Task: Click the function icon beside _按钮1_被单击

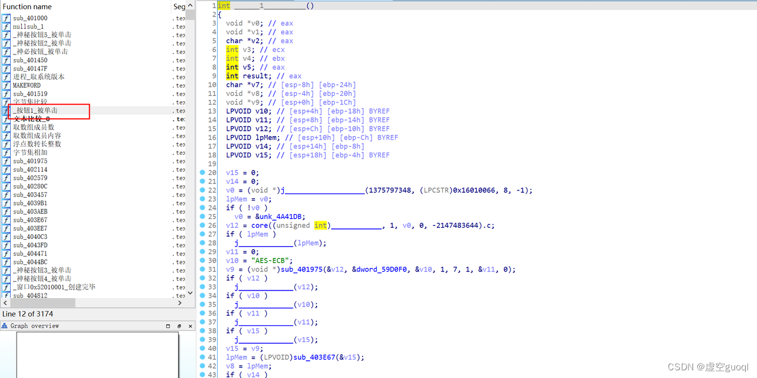Action: [5, 110]
